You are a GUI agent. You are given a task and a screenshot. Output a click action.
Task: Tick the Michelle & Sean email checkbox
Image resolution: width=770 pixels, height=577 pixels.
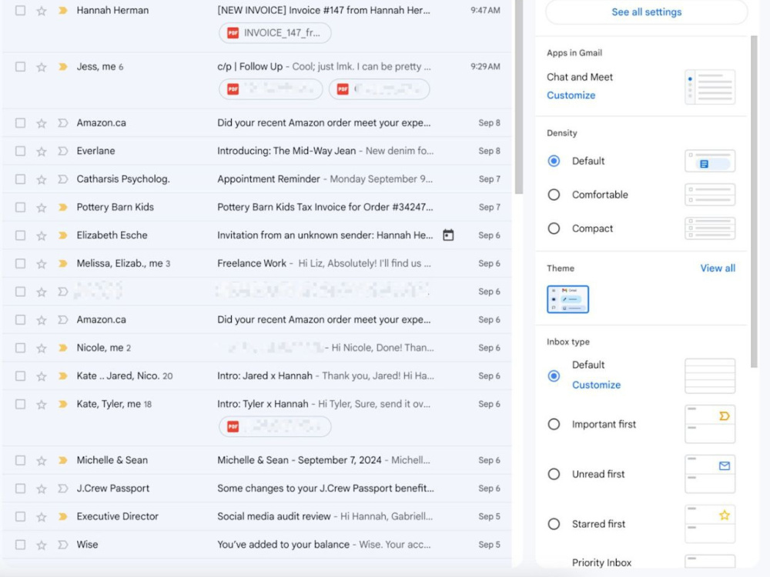tap(20, 460)
